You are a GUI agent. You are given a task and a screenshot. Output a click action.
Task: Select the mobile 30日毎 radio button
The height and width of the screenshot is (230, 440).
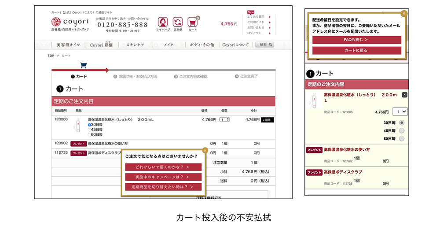(x=402, y=122)
